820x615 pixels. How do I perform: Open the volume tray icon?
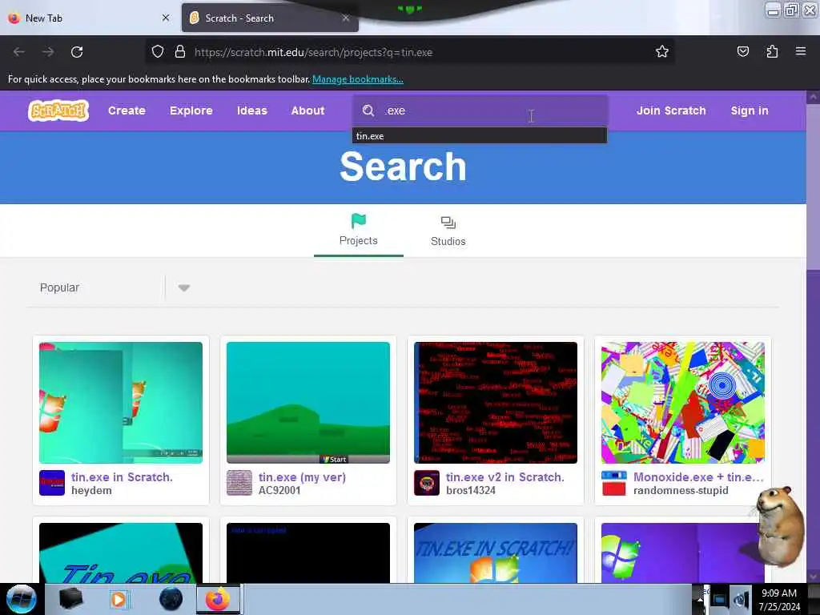point(741,600)
